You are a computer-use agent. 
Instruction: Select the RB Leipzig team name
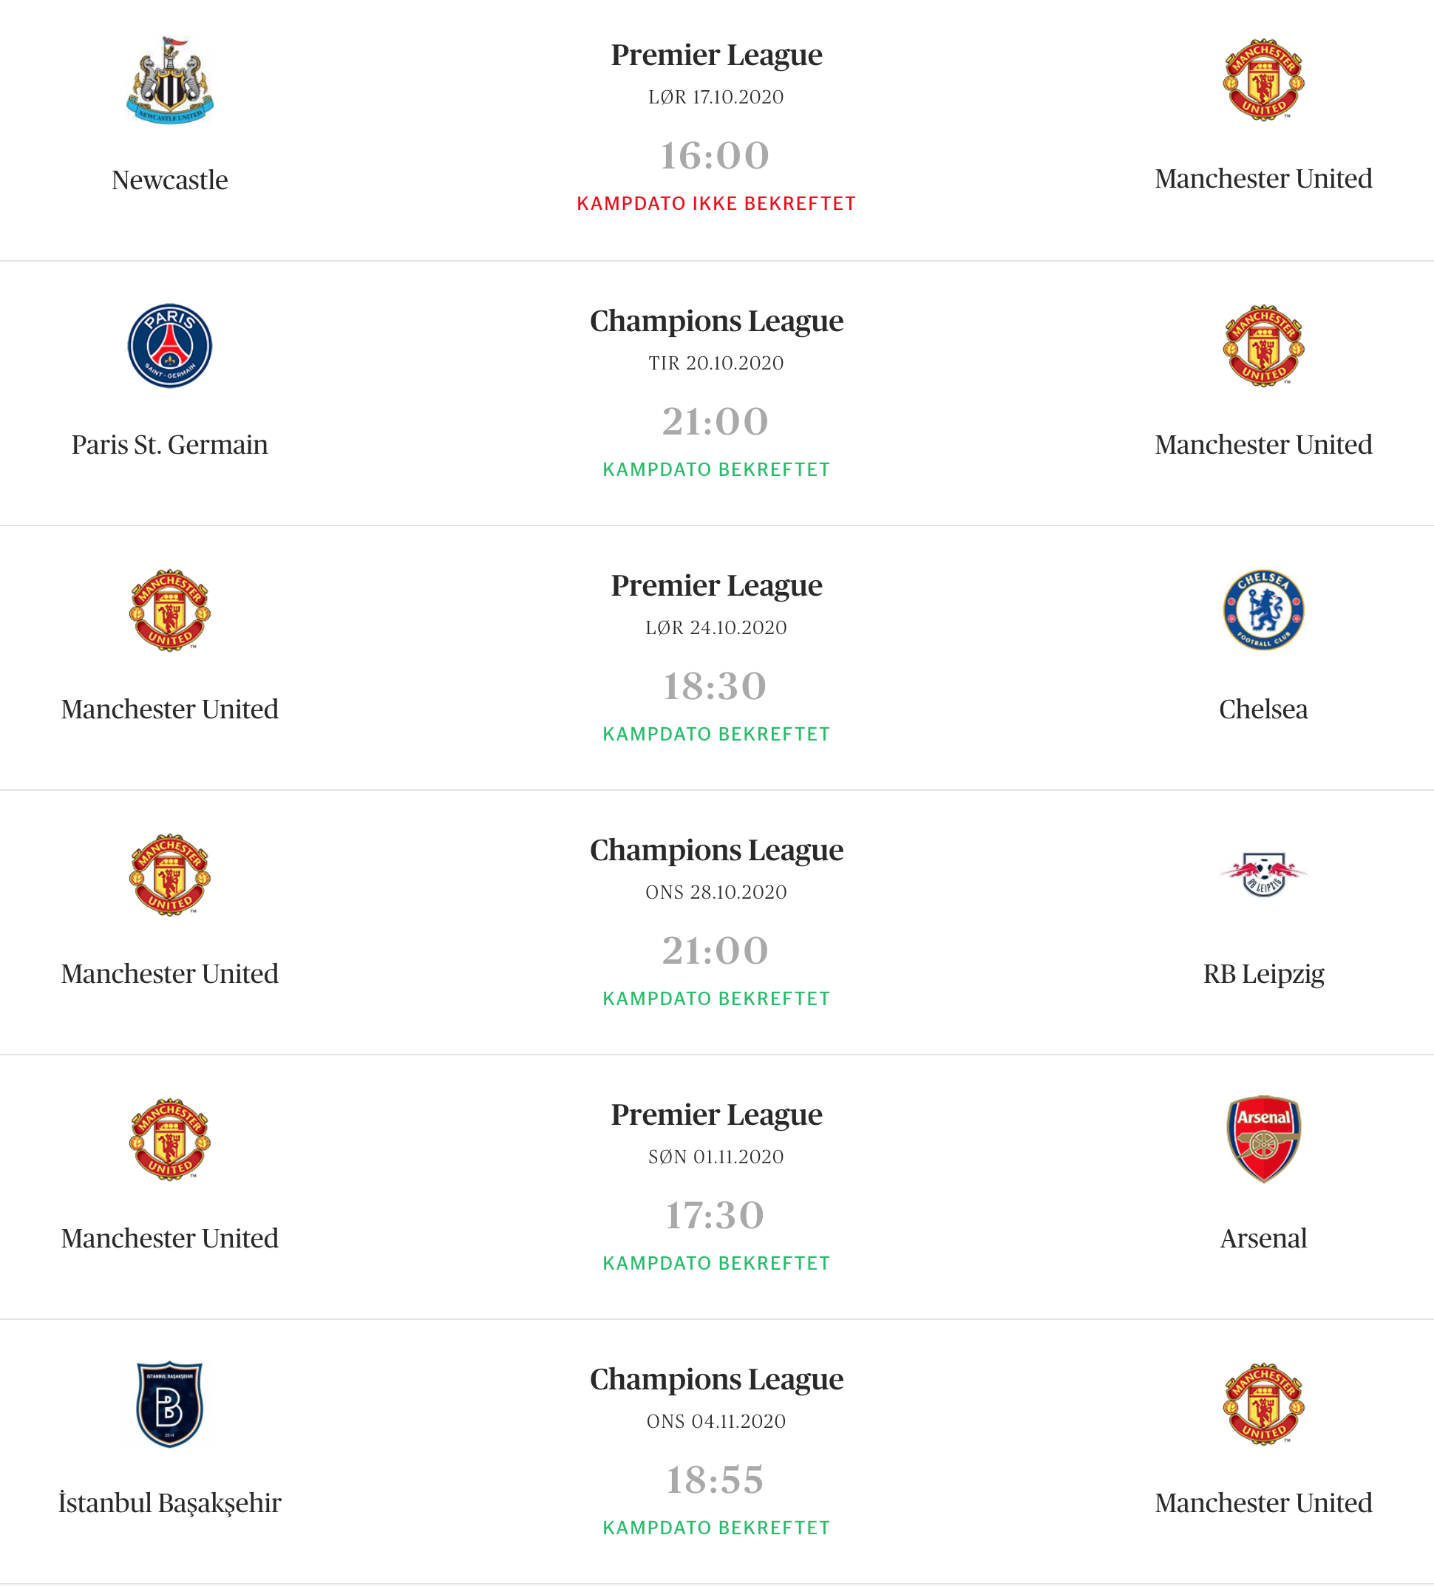(x=1263, y=975)
